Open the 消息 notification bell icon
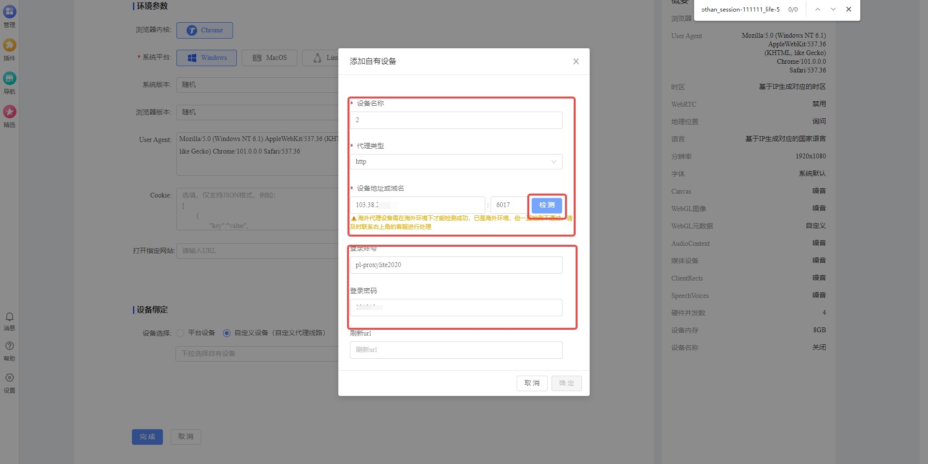The width and height of the screenshot is (928, 464). [x=10, y=317]
